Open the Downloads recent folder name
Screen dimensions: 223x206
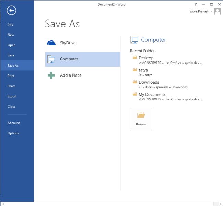(149, 82)
